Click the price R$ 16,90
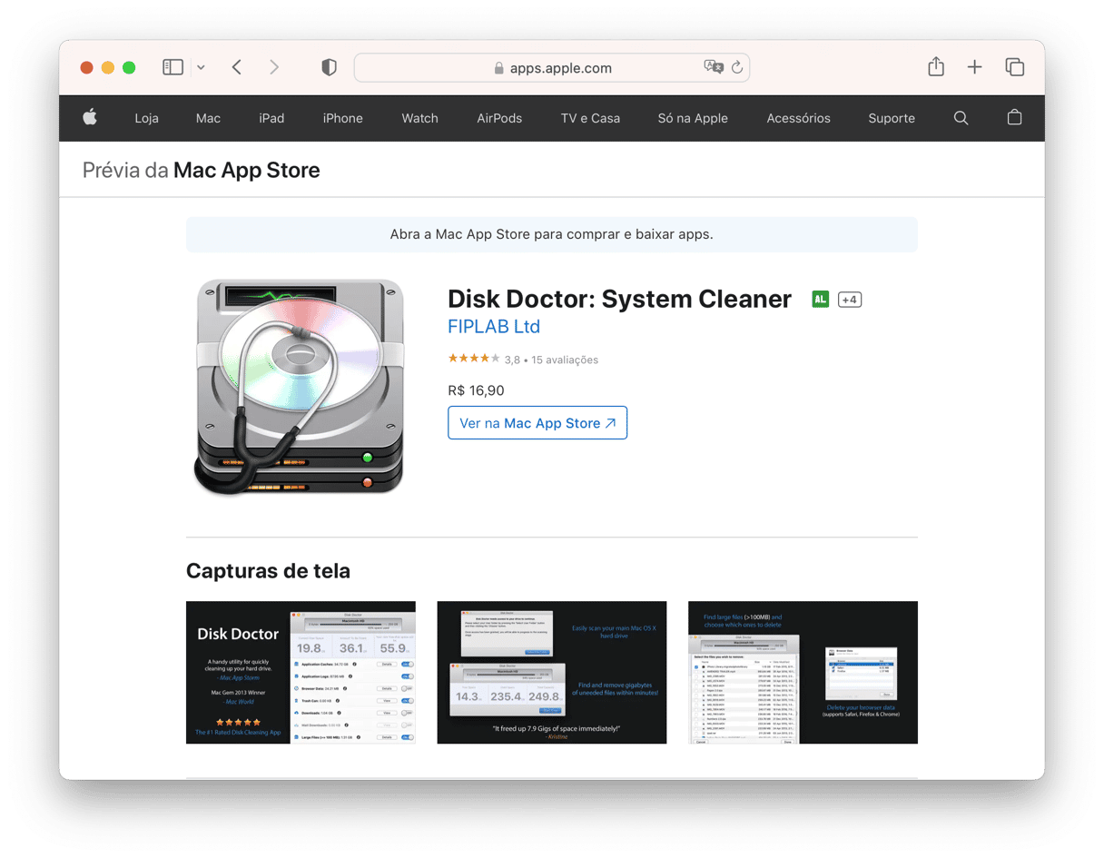Viewport: 1104px width, 858px height. 476,390
